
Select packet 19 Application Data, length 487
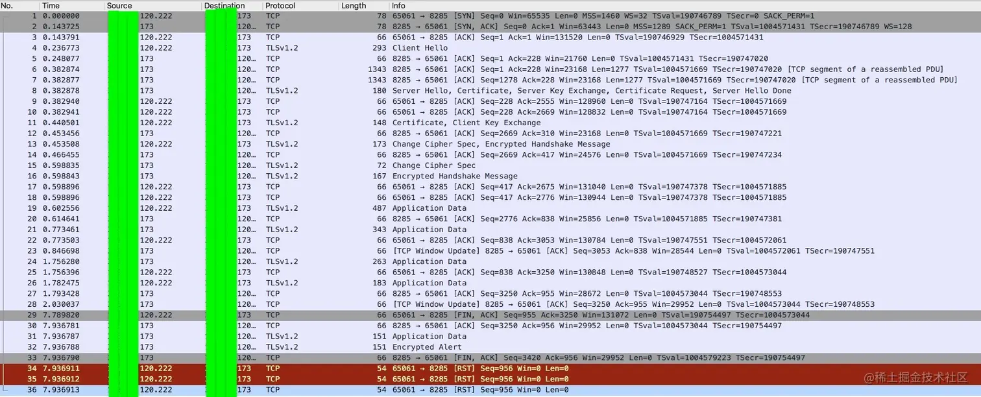click(490, 208)
